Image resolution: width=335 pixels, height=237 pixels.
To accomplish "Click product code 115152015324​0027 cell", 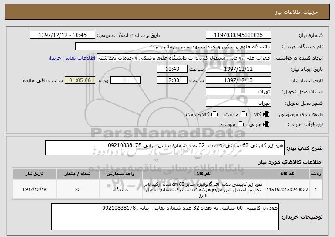I will (287, 190).
